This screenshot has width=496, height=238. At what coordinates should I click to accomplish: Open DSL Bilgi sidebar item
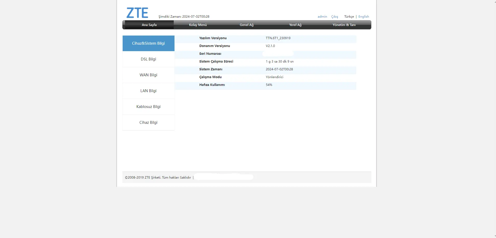coord(148,59)
